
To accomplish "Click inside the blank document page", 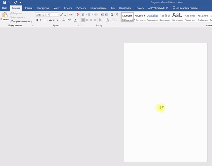I will coord(165,103).
